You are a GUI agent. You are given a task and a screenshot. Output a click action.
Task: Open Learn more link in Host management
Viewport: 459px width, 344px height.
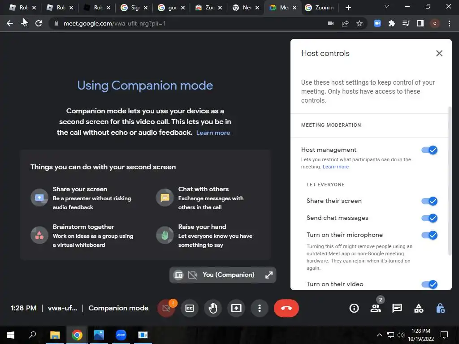coord(335,167)
